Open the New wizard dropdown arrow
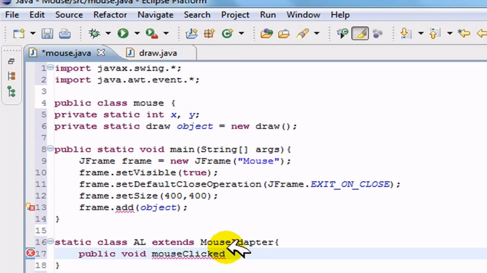487x273 pixels. pos(33,33)
